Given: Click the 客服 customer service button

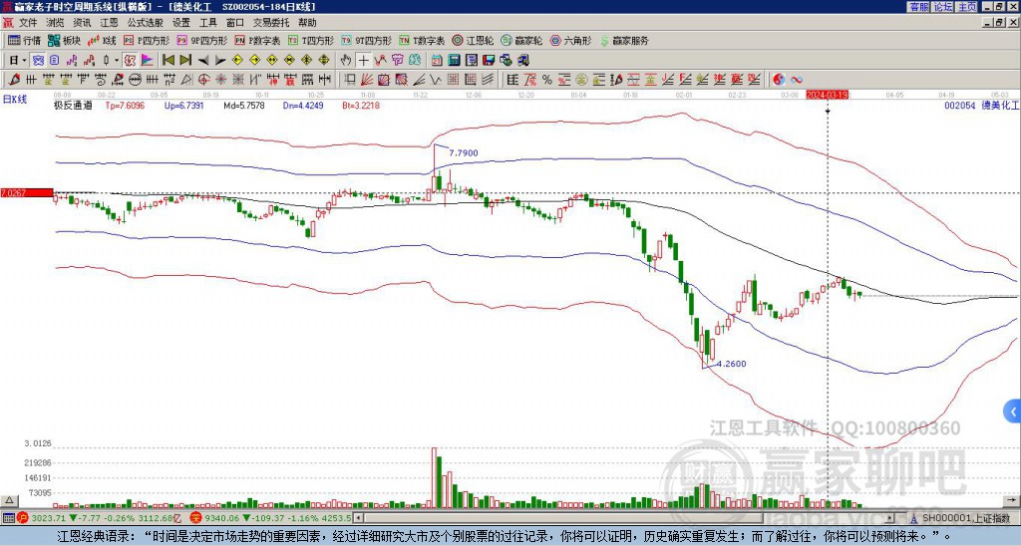Looking at the screenshot, I should [918, 7].
